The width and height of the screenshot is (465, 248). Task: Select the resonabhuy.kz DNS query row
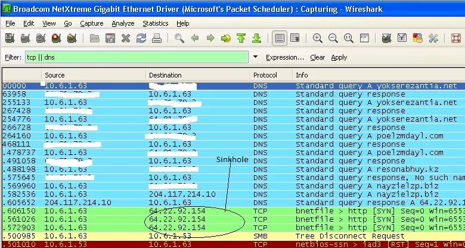[234, 169]
